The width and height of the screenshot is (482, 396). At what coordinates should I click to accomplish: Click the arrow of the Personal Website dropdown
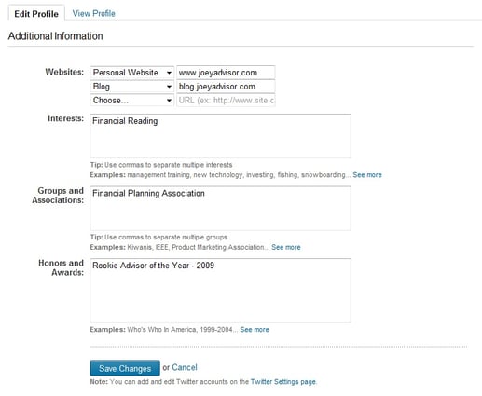[x=169, y=73]
